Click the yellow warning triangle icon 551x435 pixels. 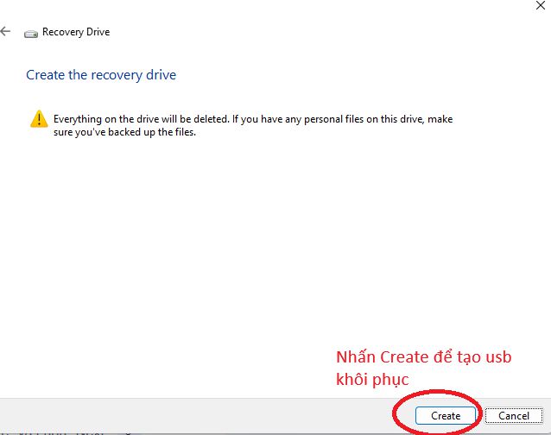pyautogui.click(x=37, y=119)
